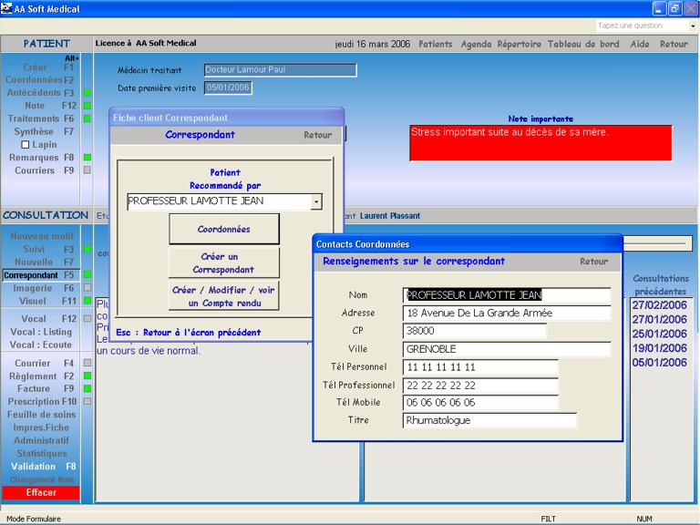Click Feuille de soins sidebar item

tap(42, 415)
